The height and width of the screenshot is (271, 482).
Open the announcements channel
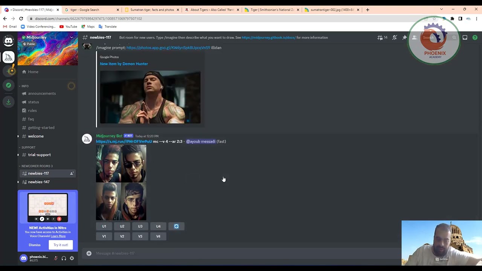48,93
